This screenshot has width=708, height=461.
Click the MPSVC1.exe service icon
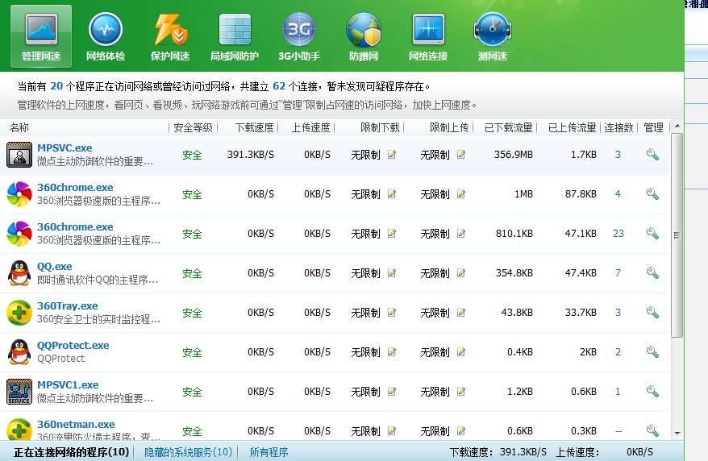point(19,392)
